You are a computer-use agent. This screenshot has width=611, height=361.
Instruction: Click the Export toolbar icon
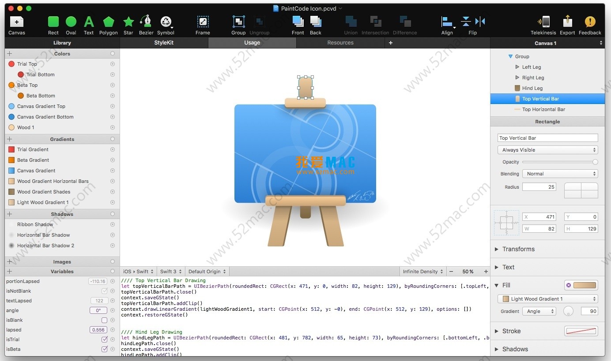click(568, 22)
